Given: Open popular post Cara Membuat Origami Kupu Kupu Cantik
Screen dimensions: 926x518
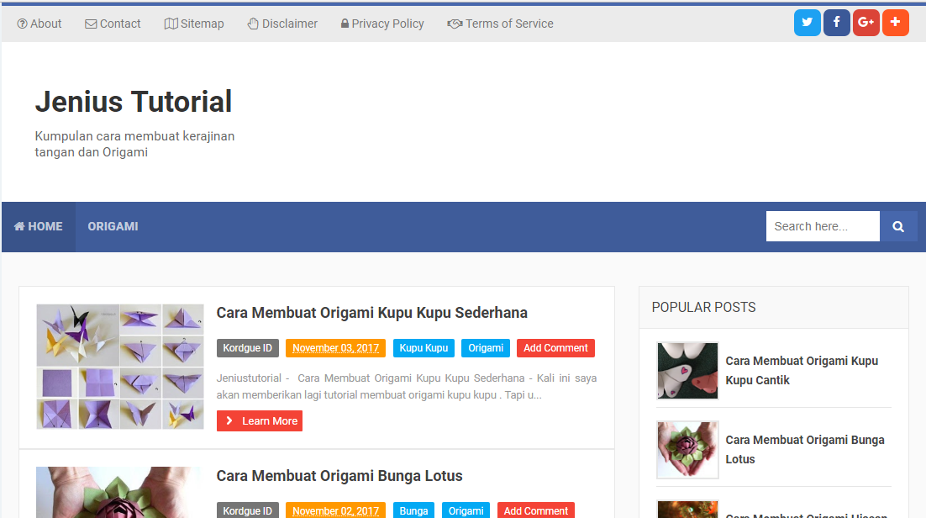Looking at the screenshot, I should click(802, 370).
